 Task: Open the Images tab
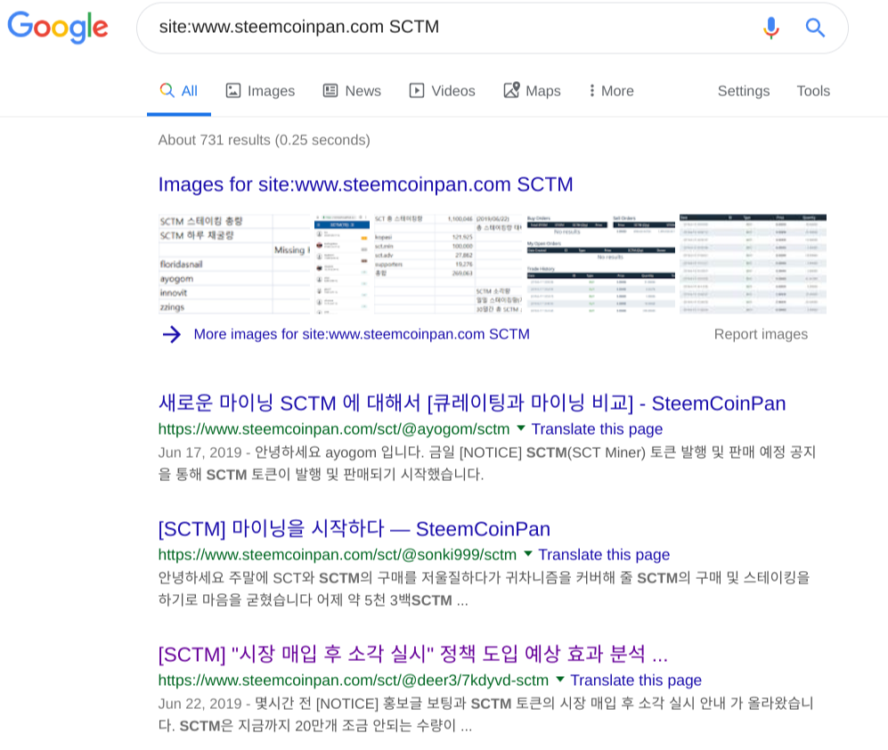(260, 91)
